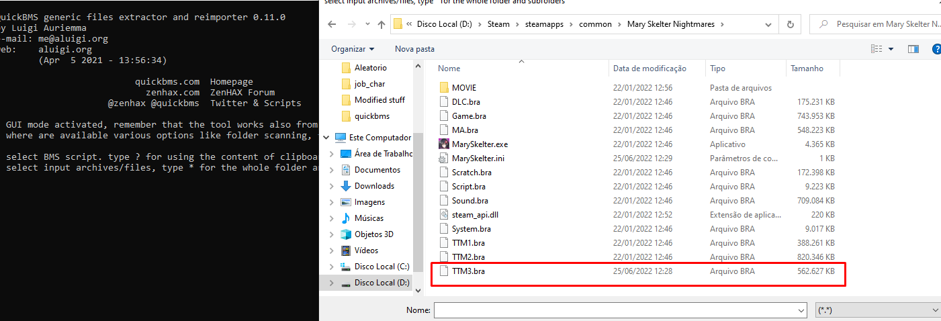Viewport: 941px width, 321px height.
Task: Expand Downloads tree node
Action: click(x=332, y=186)
